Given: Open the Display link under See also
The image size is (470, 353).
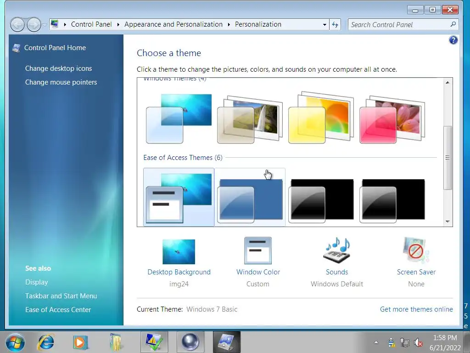Looking at the screenshot, I should [37, 282].
